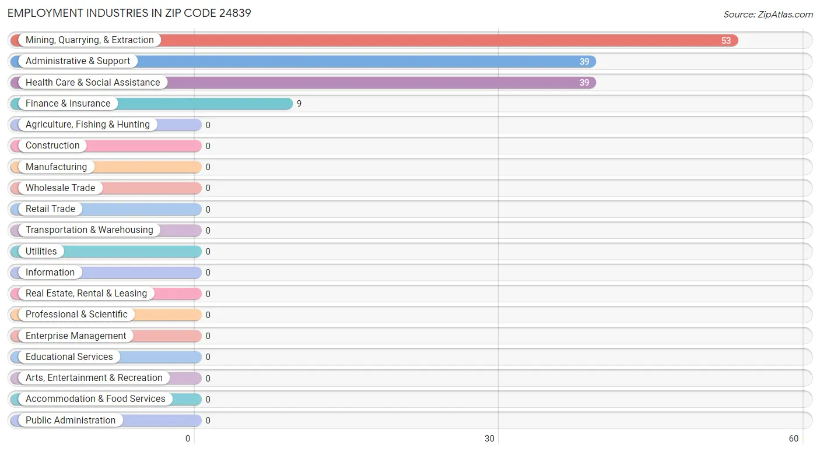Select the Finance & Insurance label
This screenshot has height=452, width=820.
(x=68, y=104)
